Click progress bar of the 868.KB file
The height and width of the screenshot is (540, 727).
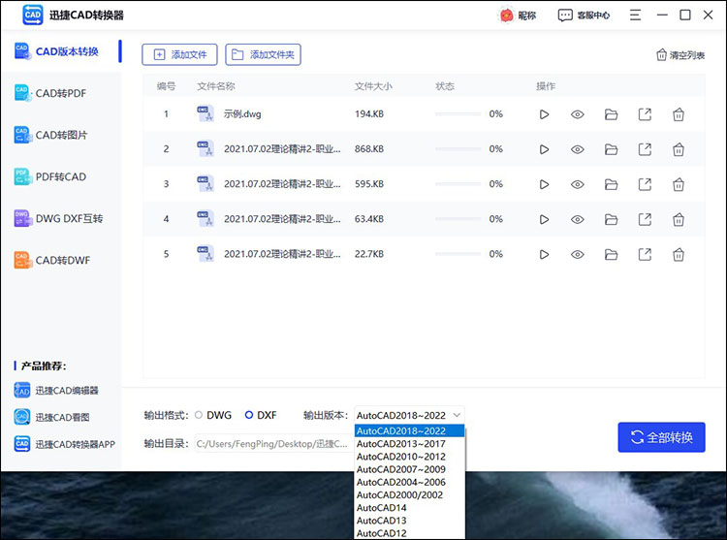point(458,149)
